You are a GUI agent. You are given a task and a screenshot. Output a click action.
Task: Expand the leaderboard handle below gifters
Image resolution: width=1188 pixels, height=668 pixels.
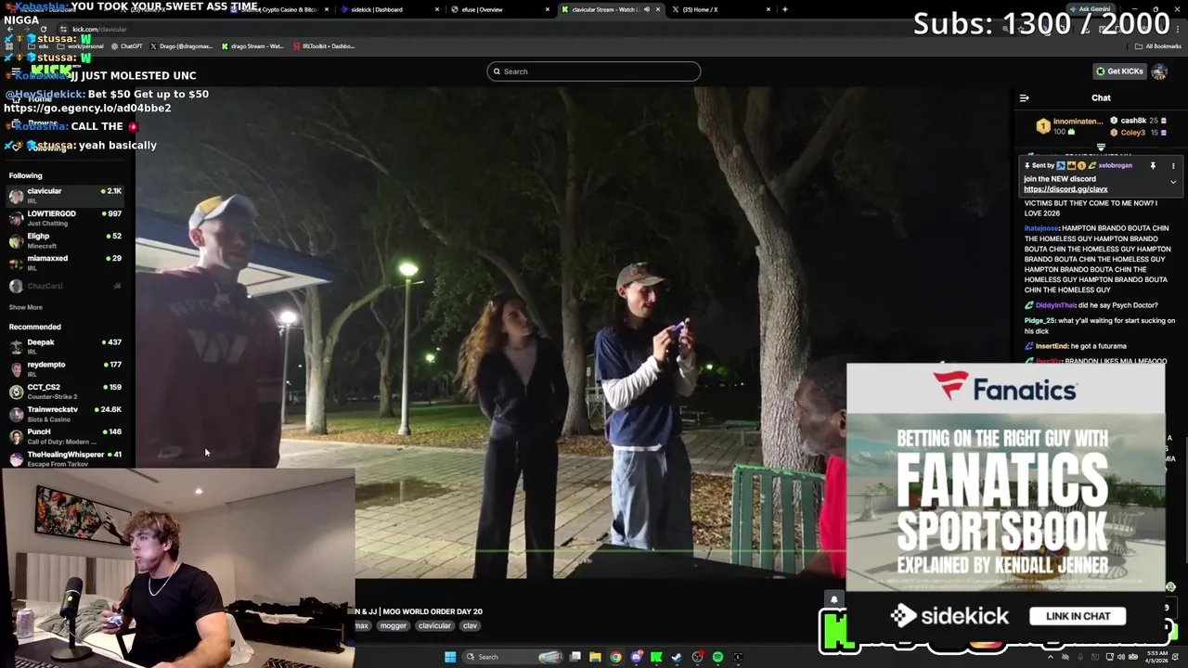pos(1101,148)
